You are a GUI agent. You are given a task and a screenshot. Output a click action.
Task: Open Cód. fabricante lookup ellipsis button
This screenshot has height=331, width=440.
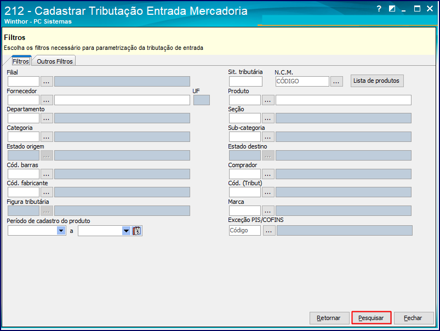tap(47, 192)
